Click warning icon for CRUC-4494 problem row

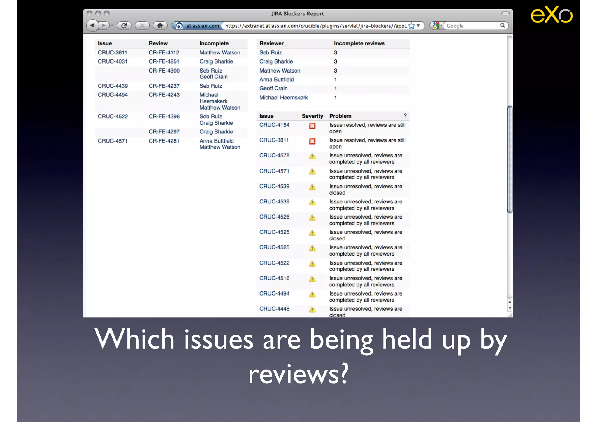coord(312,294)
